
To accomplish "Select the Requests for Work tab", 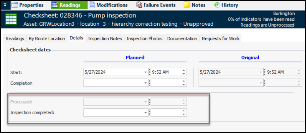I will 221,39.
